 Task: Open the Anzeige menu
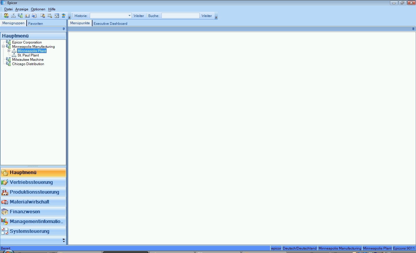tap(22, 9)
